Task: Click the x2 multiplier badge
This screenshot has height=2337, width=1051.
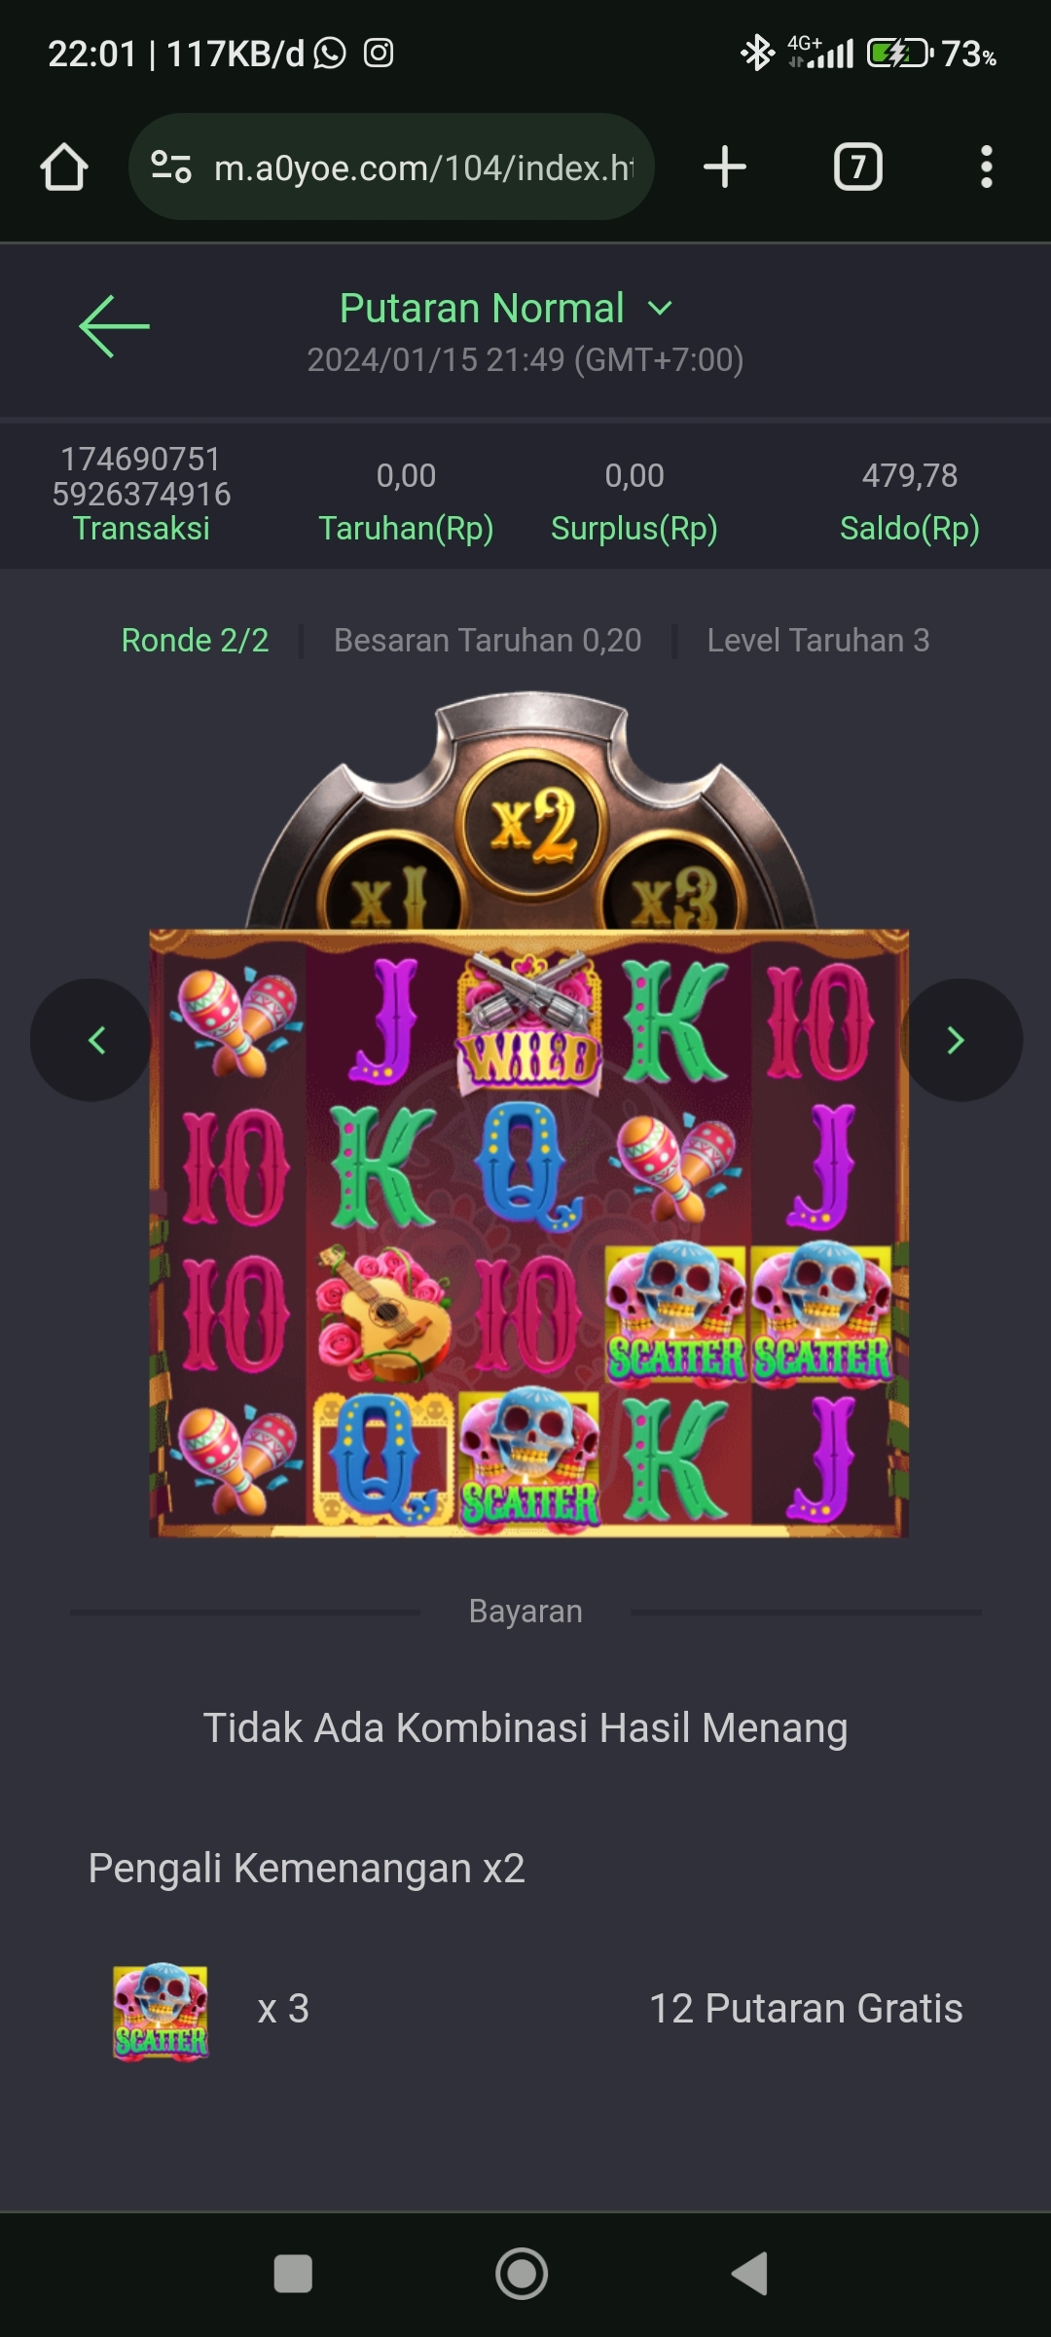Action: point(533,824)
